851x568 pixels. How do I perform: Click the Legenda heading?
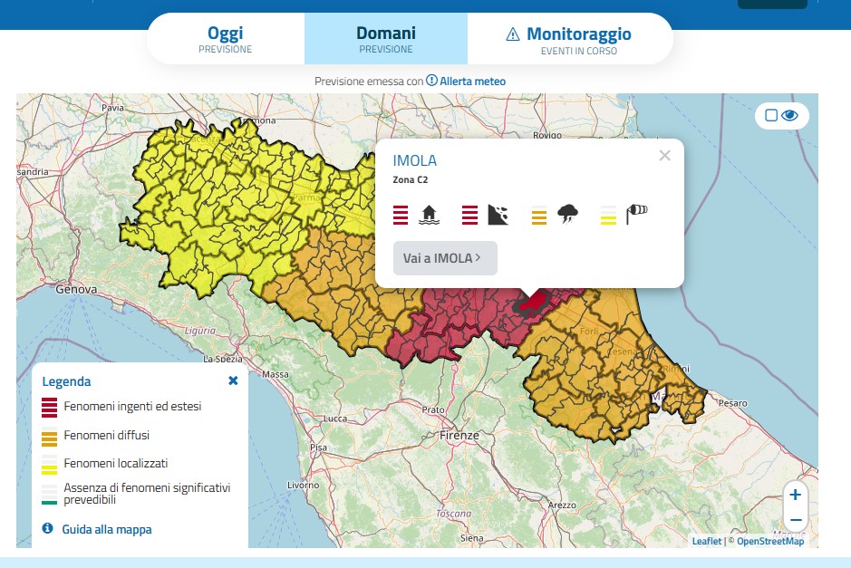coord(67,381)
